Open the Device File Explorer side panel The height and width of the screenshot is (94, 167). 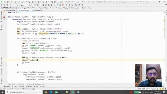[x=166, y=78]
